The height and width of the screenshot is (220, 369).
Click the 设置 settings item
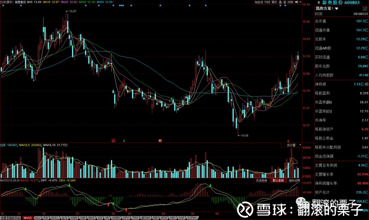(x=4, y=218)
